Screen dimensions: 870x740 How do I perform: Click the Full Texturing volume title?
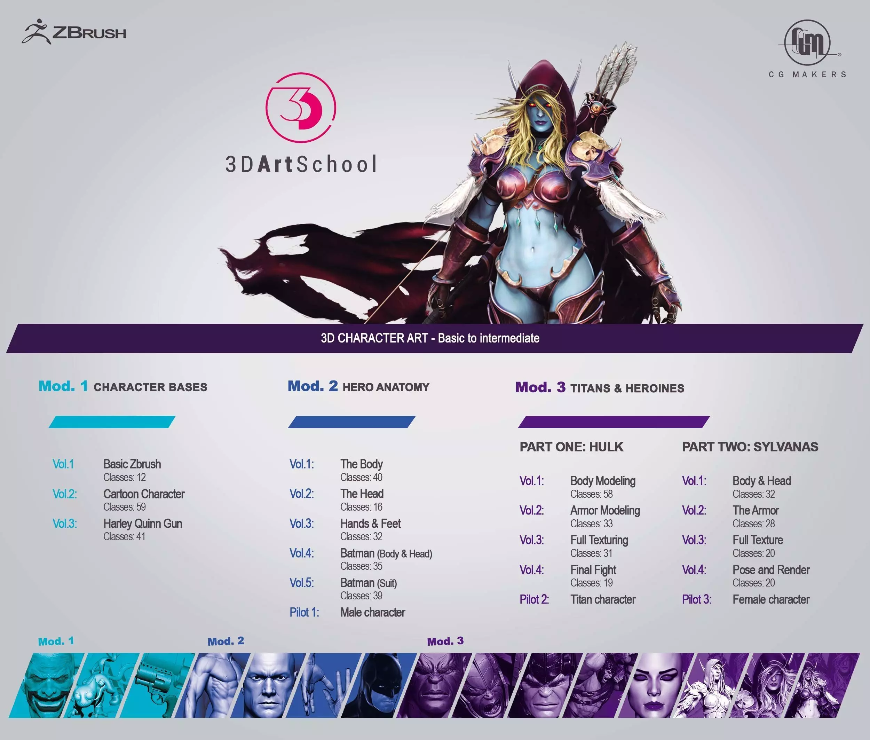tap(599, 540)
